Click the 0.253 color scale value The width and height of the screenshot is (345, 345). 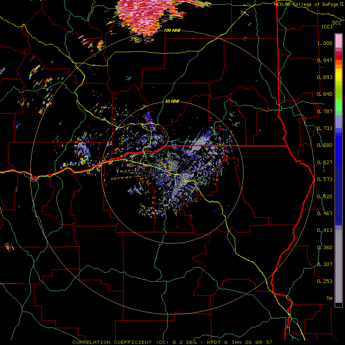325,281
